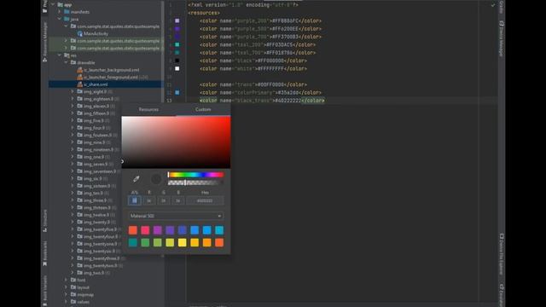
Task: Choose the purple swatch next to pink
Action: coord(157,230)
